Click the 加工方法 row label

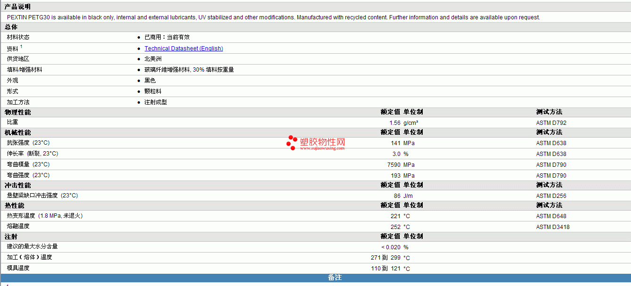point(18,102)
